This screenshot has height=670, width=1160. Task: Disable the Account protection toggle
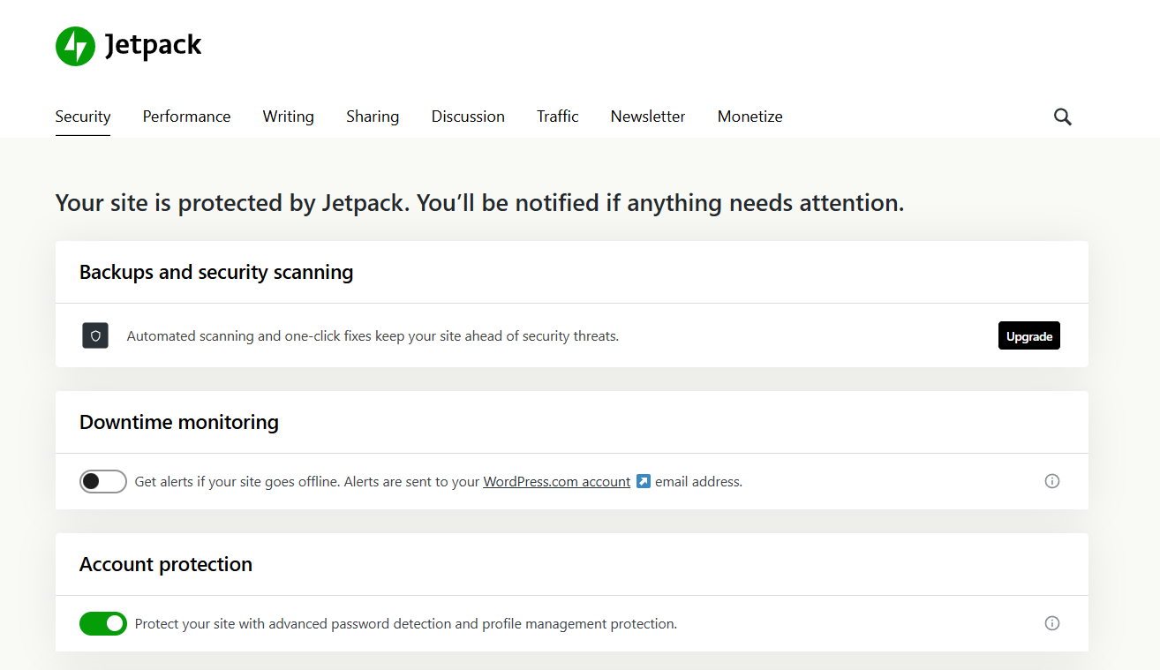coord(103,623)
